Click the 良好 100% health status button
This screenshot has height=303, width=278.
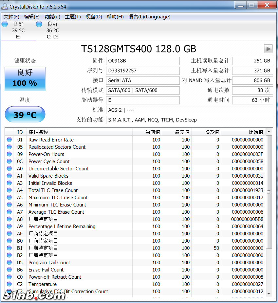point(25,78)
